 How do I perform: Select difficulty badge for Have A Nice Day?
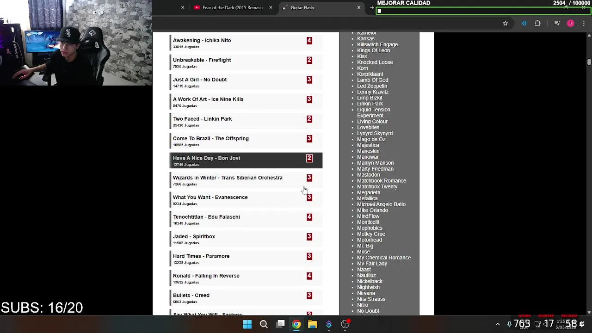point(309,158)
